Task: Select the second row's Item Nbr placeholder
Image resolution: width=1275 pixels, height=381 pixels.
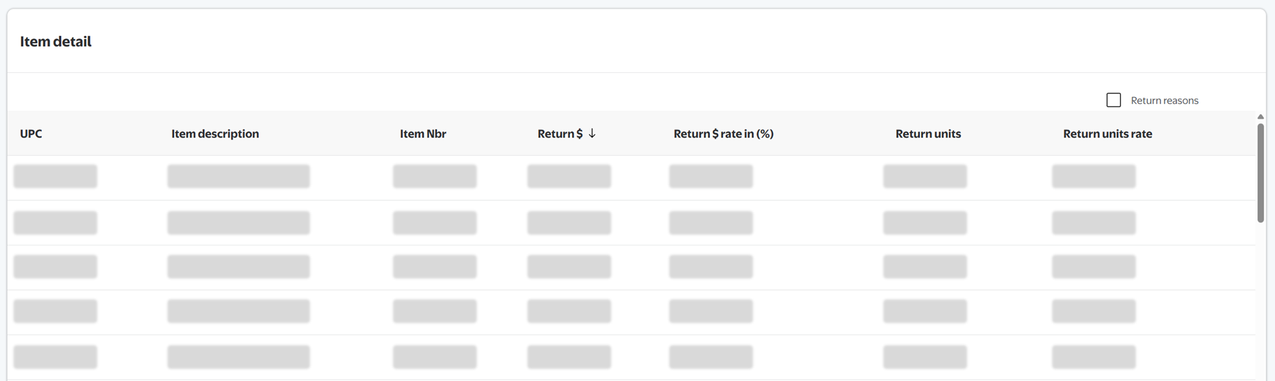Action: click(x=435, y=223)
